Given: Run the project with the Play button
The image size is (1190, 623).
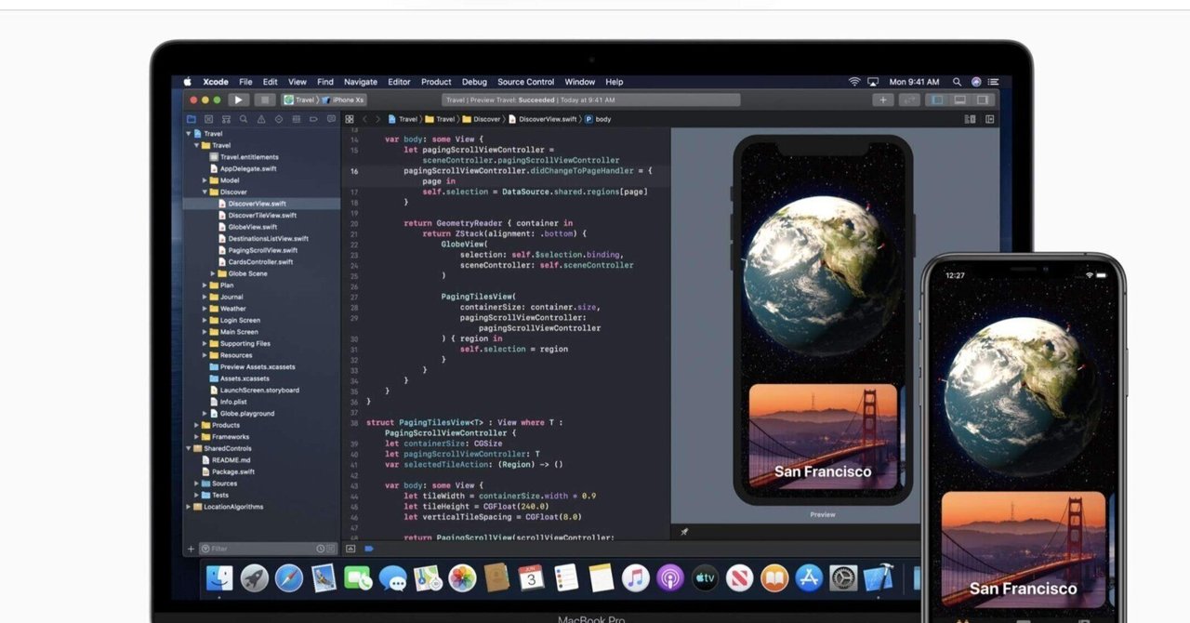Looking at the screenshot, I should click(x=238, y=99).
